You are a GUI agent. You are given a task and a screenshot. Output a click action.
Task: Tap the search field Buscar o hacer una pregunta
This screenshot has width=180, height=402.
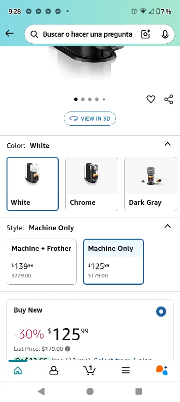pyautogui.click(x=87, y=34)
